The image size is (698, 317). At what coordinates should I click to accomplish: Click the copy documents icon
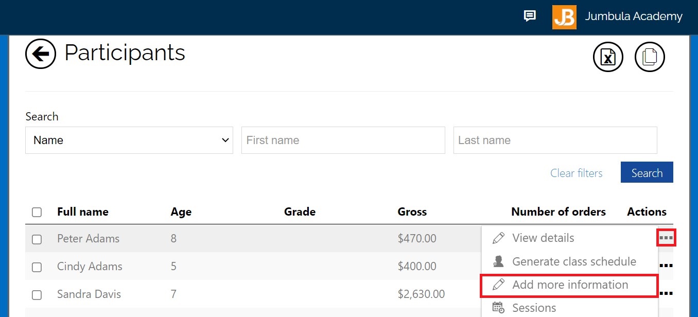pyautogui.click(x=650, y=57)
